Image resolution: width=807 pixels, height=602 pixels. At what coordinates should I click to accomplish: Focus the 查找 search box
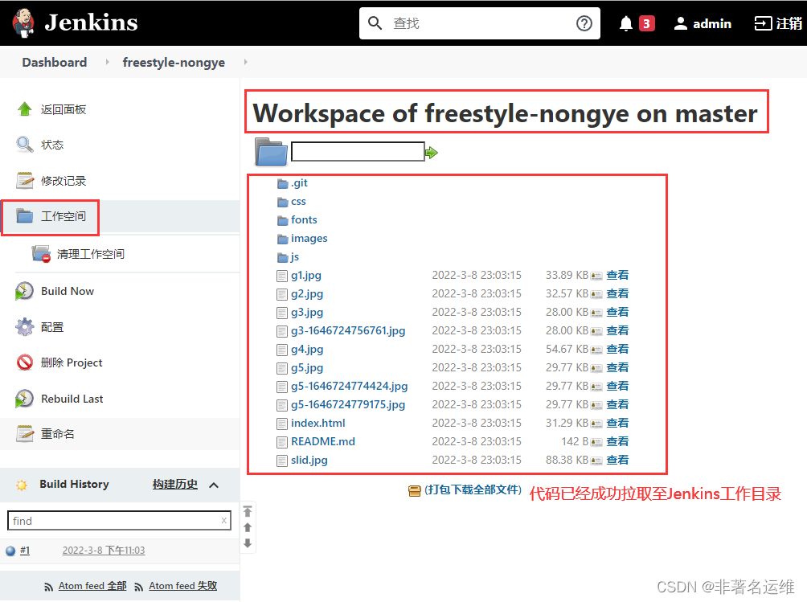click(x=478, y=23)
